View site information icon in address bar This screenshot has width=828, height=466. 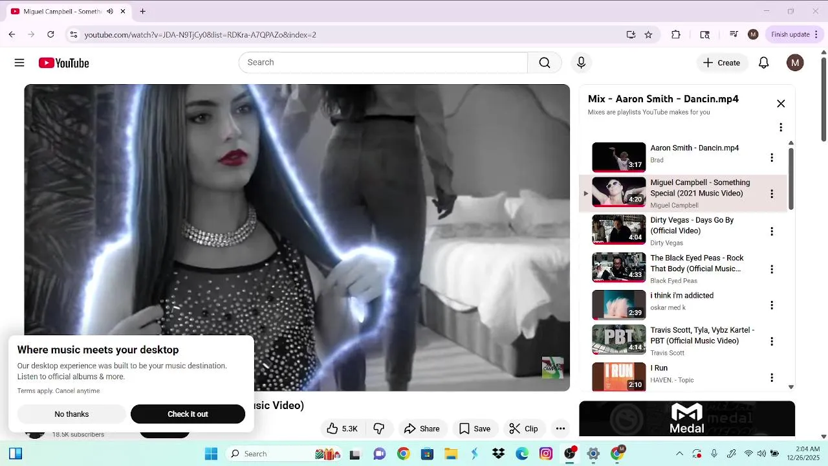click(x=73, y=35)
